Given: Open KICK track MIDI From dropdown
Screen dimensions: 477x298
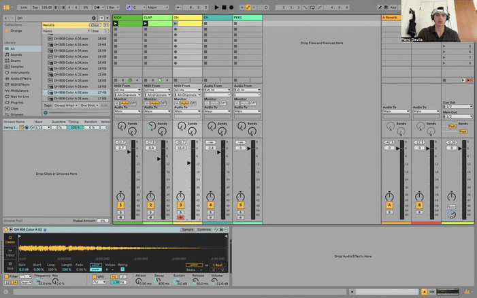Looking at the screenshot, I should [127, 90].
